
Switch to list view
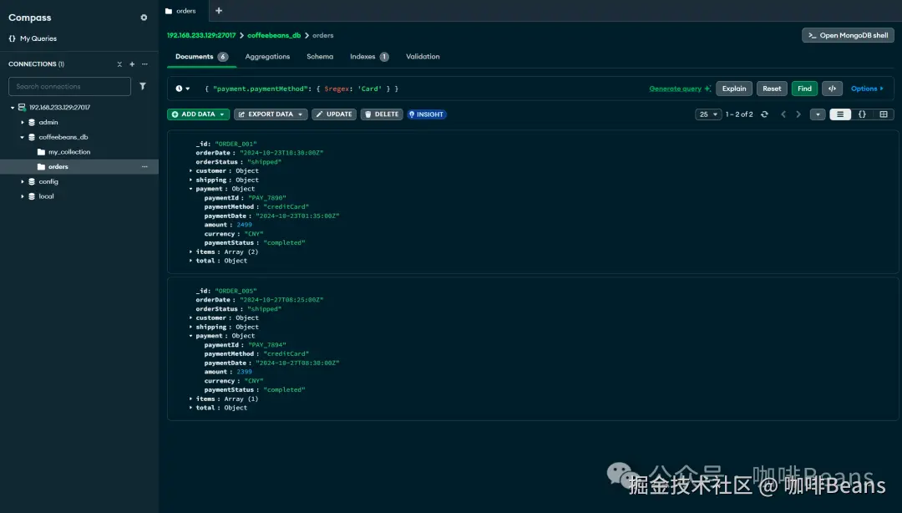coord(840,114)
